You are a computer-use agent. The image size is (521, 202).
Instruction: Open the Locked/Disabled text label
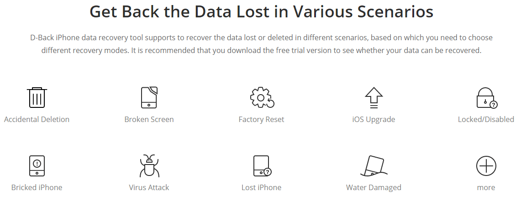tap(486, 119)
